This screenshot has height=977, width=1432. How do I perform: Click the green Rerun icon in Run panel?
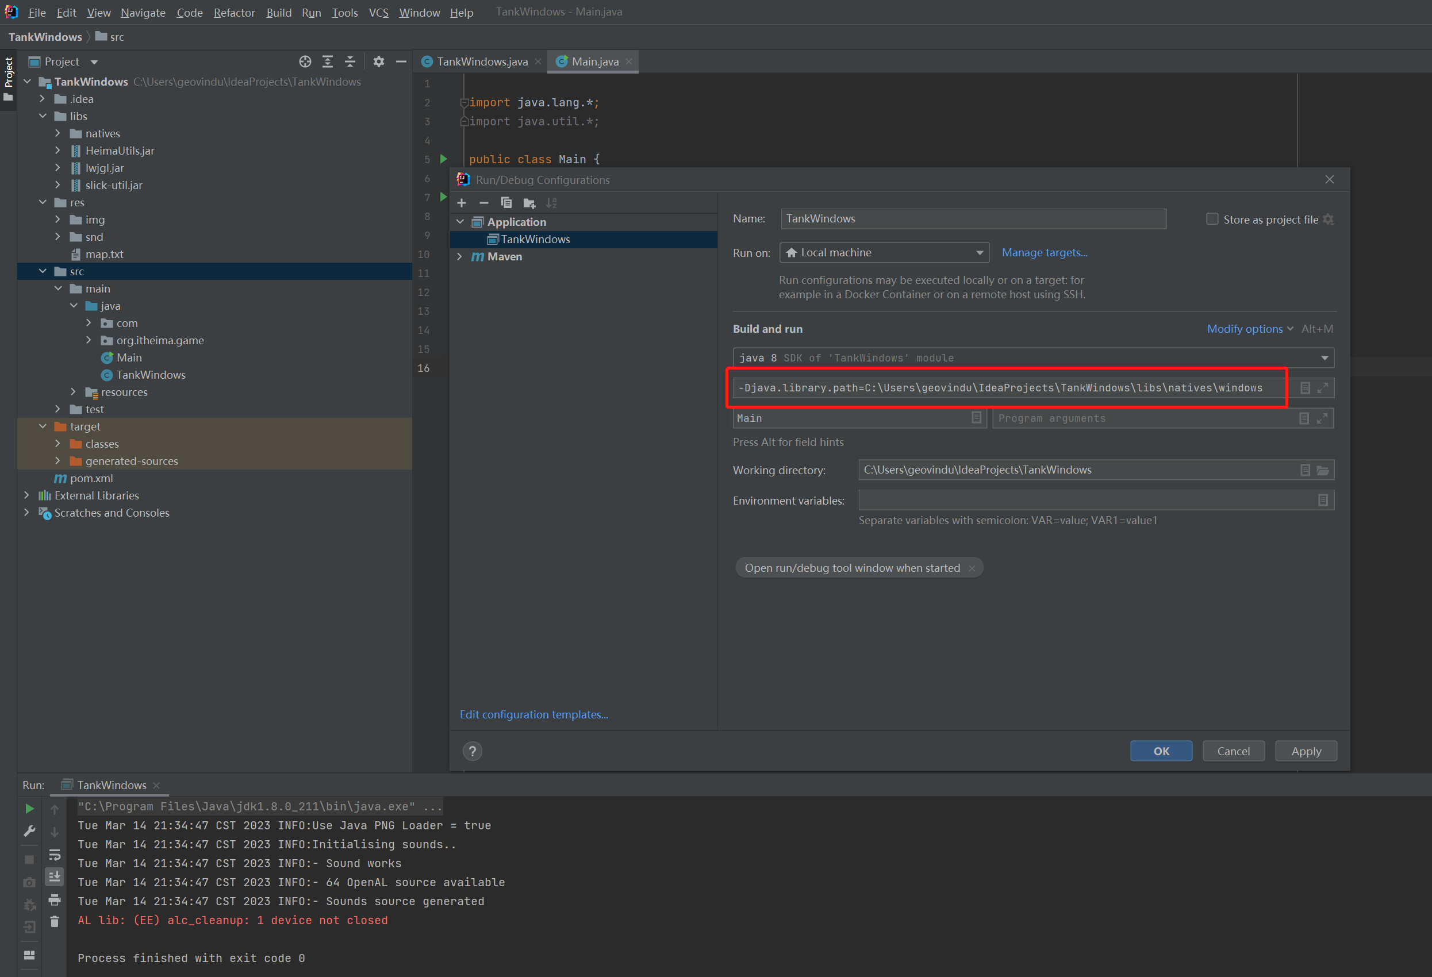[29, 809]
